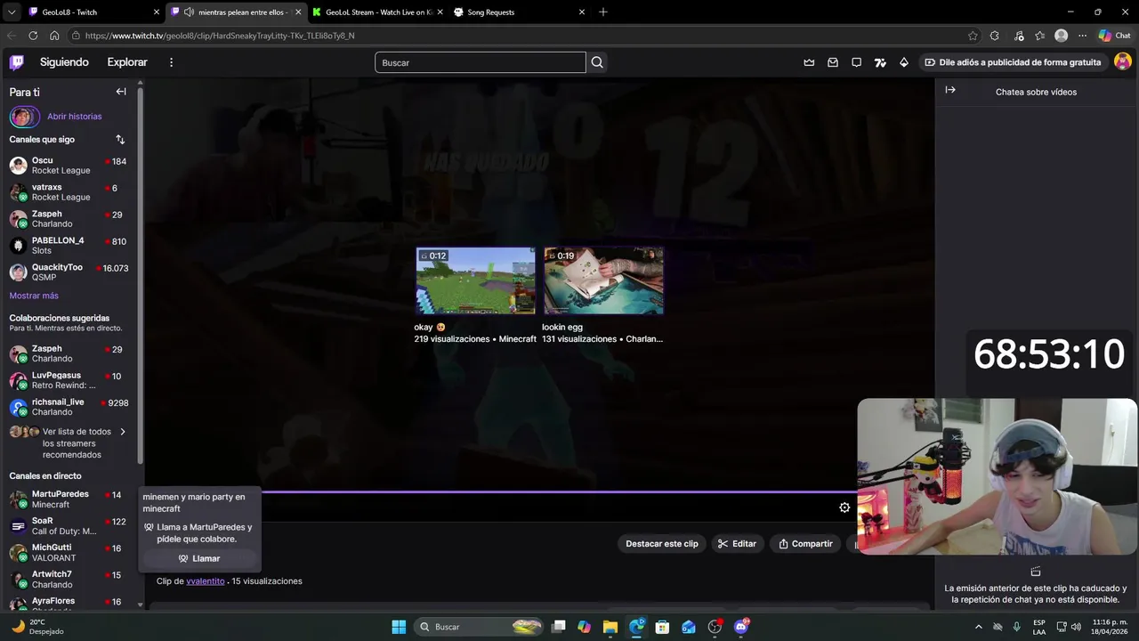
Task: Open the stories avatar ring
Action: point(24,117)
